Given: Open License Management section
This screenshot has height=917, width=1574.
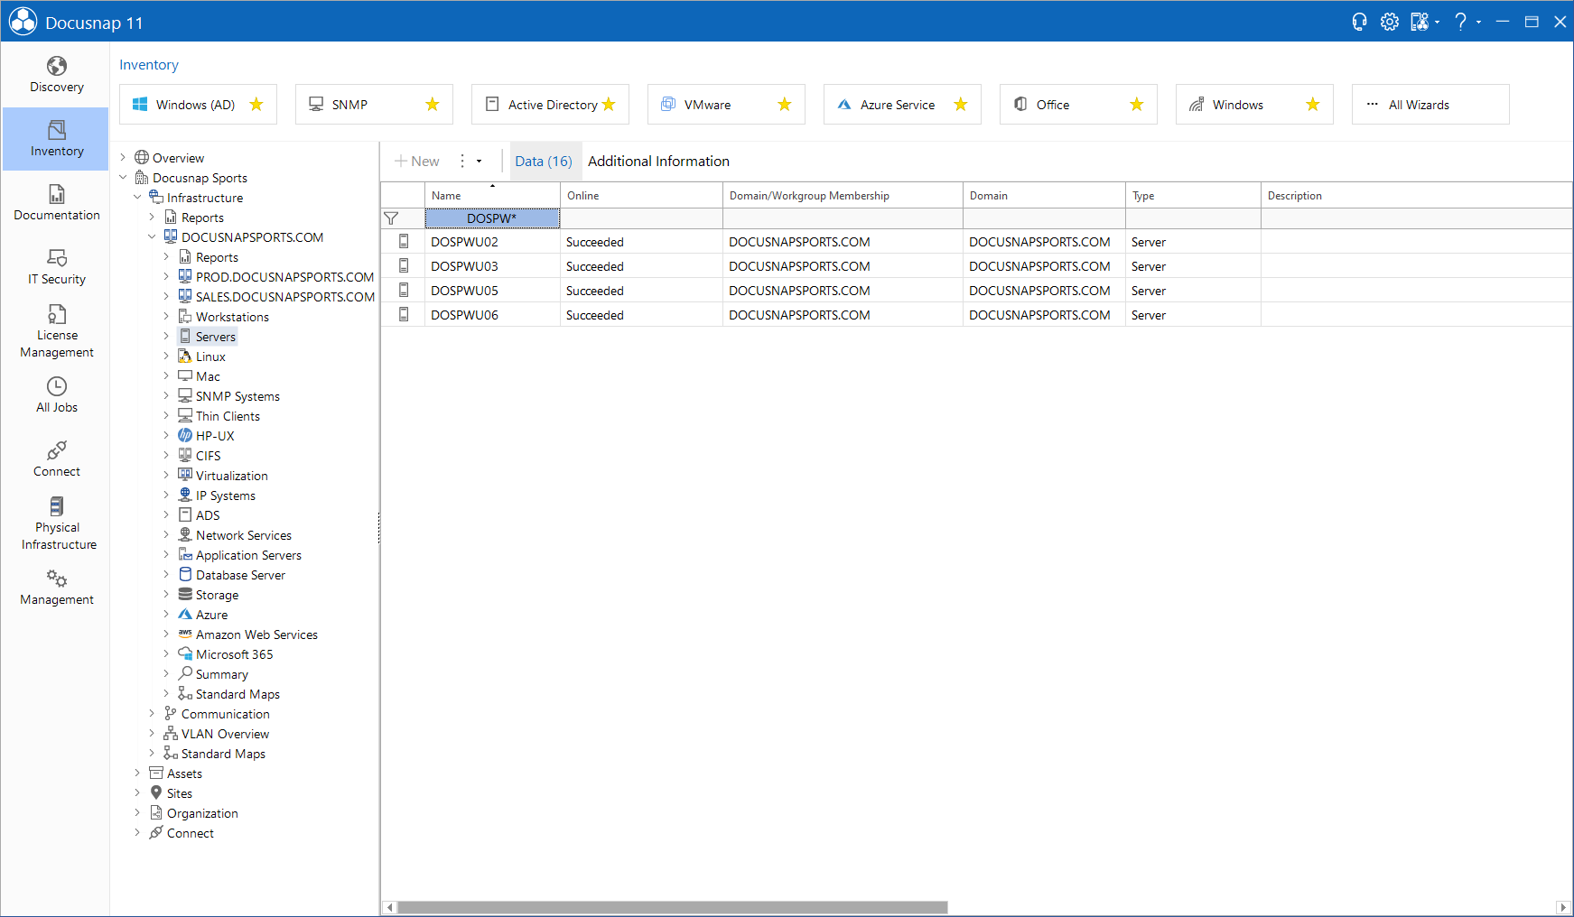Looking at the screenshot, I should (56, 331).
